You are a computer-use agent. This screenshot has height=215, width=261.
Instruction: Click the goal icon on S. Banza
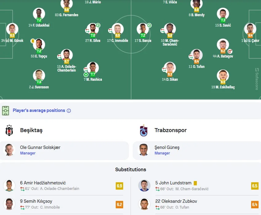tap(149, 25)
